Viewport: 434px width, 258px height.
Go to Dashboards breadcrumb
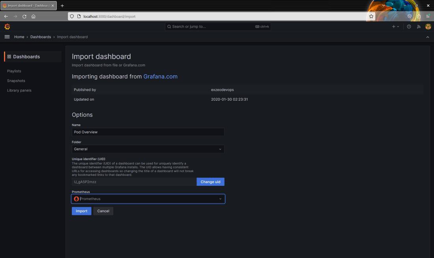(x=41, y=37)
